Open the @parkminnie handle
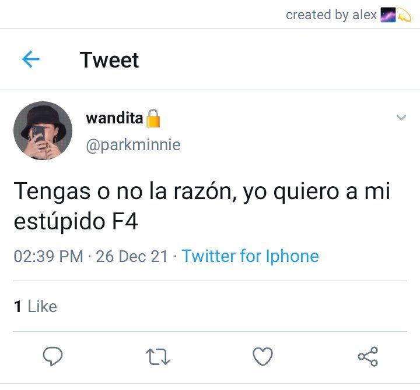The image size is (420, 390). point(133,145)
